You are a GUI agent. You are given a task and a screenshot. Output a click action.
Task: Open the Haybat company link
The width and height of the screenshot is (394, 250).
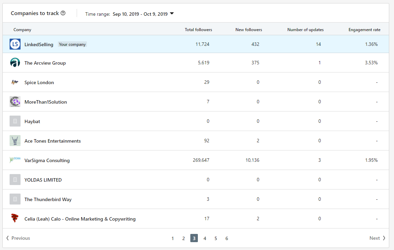[x=32, y=121]
